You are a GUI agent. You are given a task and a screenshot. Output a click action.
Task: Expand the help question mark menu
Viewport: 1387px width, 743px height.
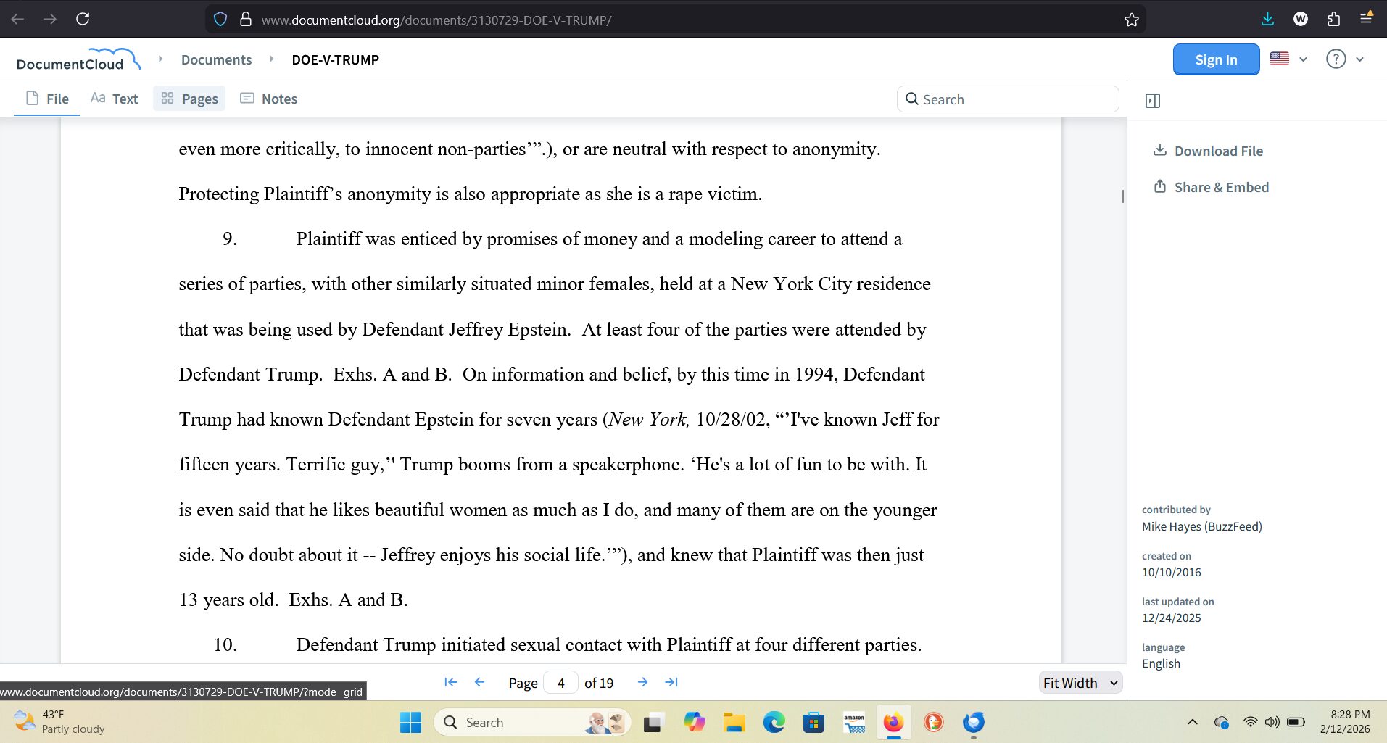click(1345, 59)
